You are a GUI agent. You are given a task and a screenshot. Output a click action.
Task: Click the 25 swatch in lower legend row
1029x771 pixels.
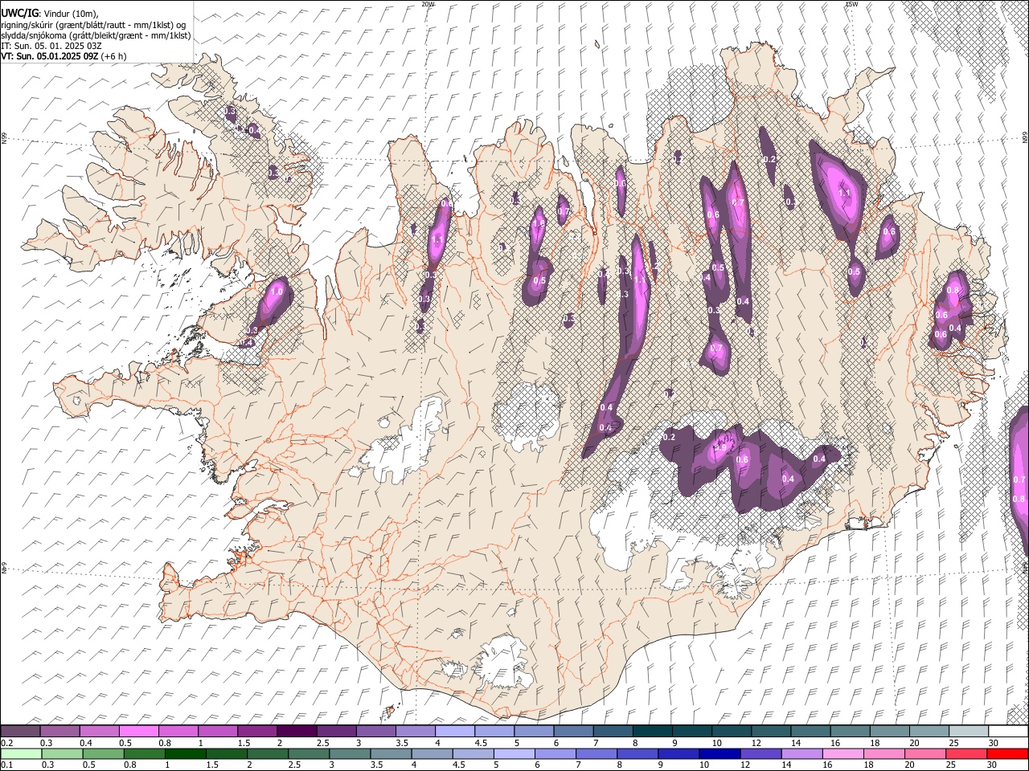[966, 753]
